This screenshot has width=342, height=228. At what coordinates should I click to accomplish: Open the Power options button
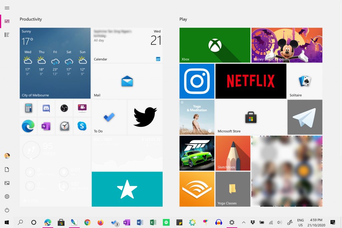tap(7, 210)
